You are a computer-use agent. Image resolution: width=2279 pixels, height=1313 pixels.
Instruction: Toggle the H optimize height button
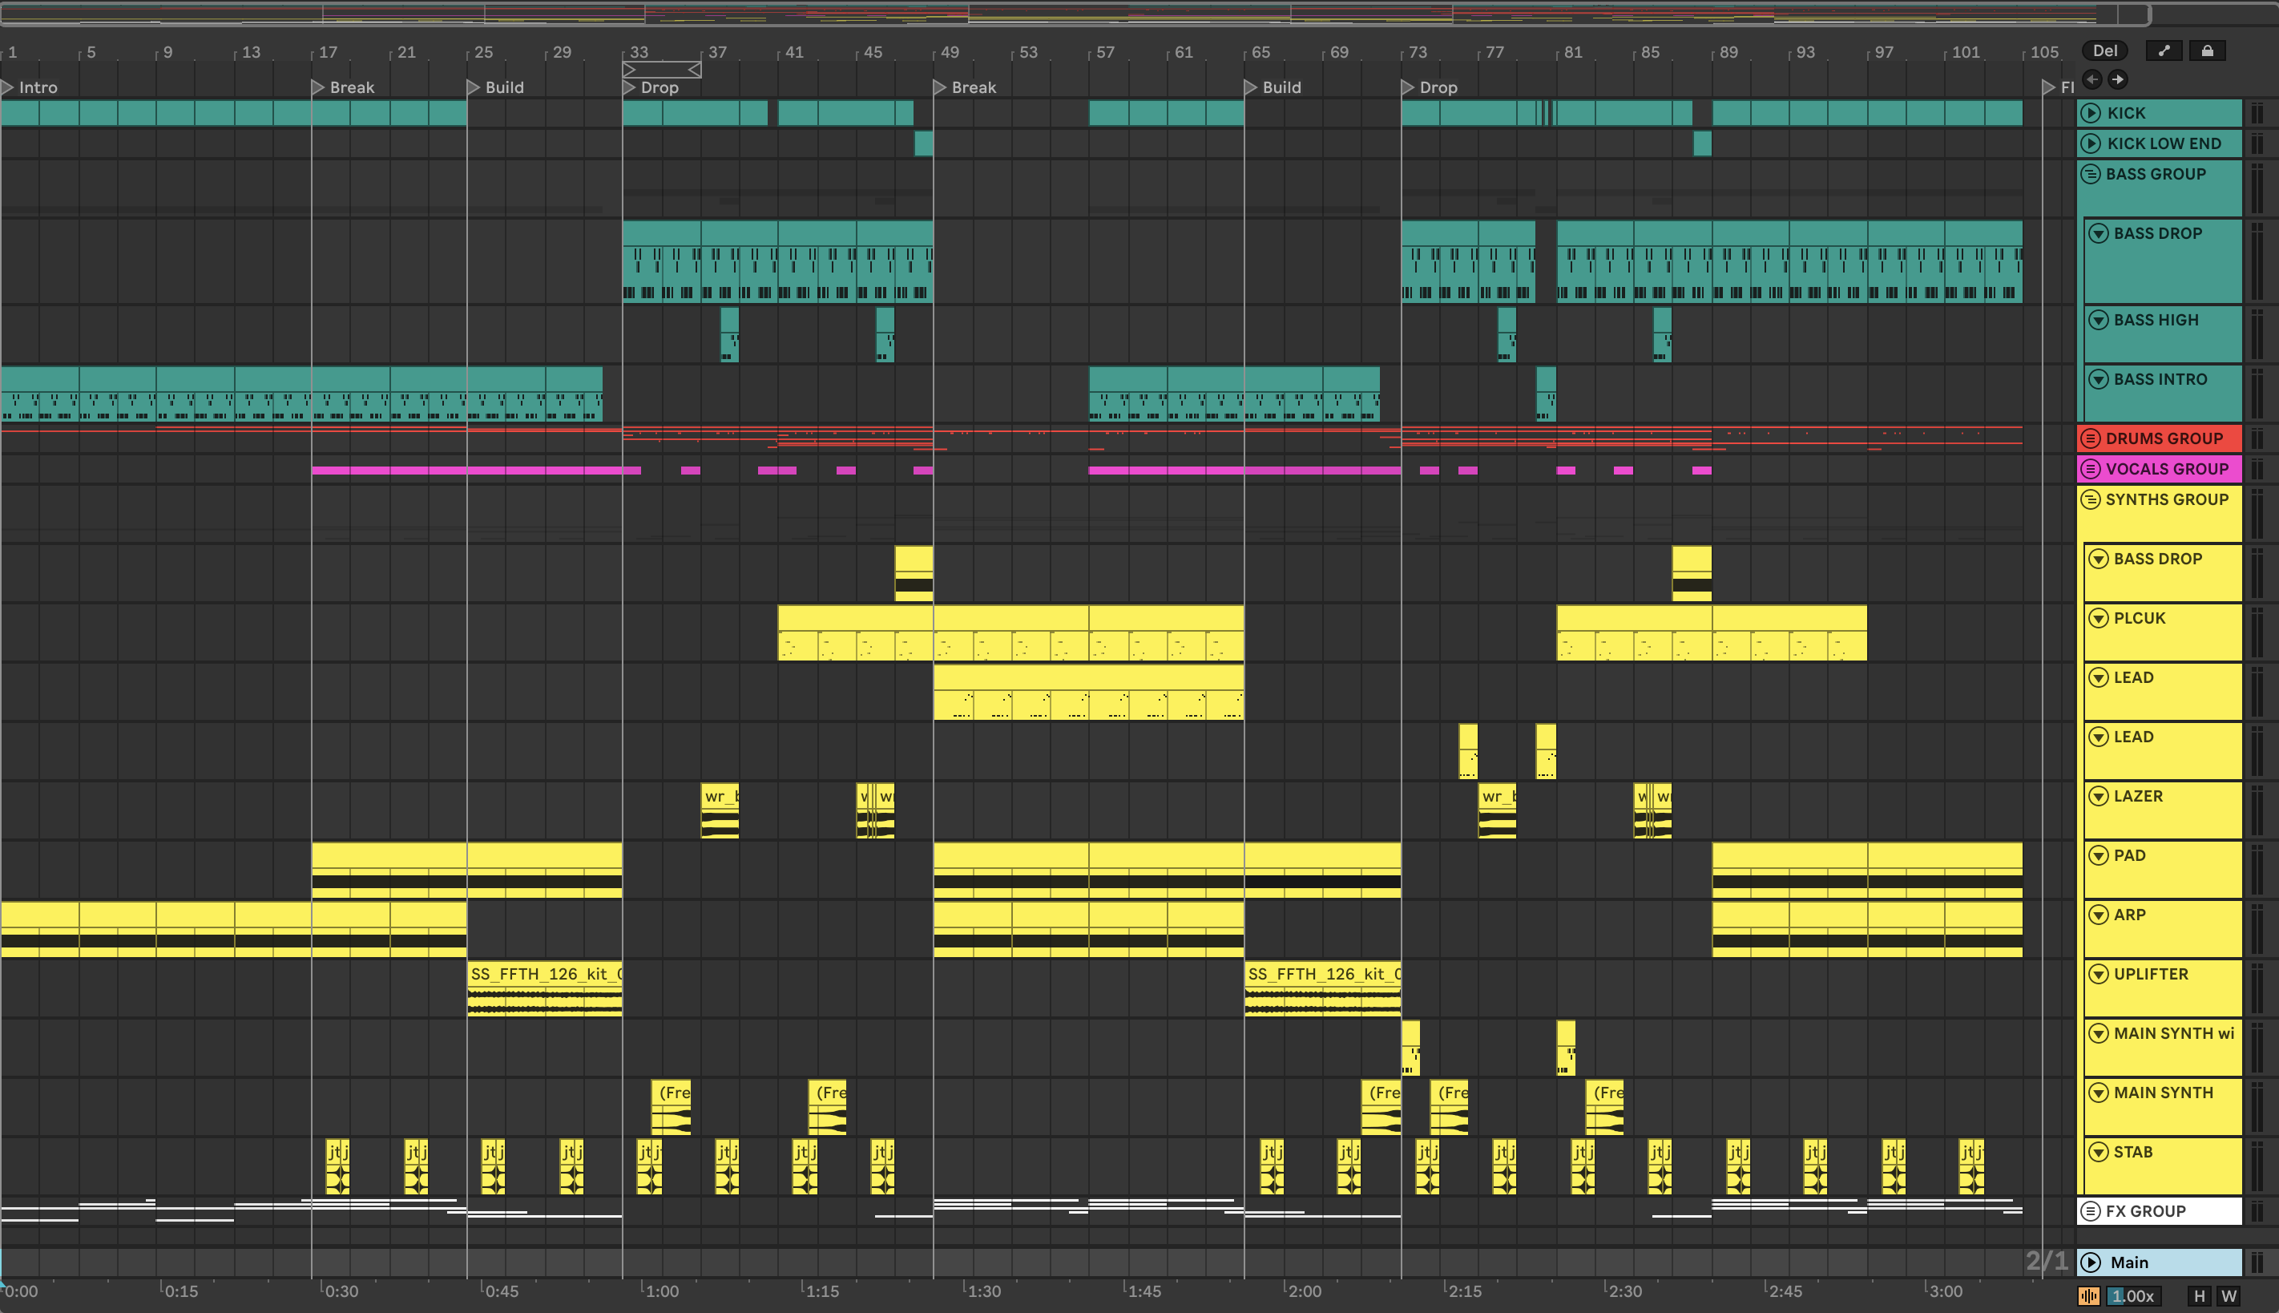pyautogui.click(x=2200, y=1296)
